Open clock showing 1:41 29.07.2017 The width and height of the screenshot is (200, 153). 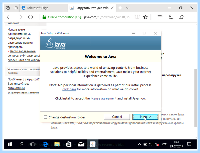[176, 144]
